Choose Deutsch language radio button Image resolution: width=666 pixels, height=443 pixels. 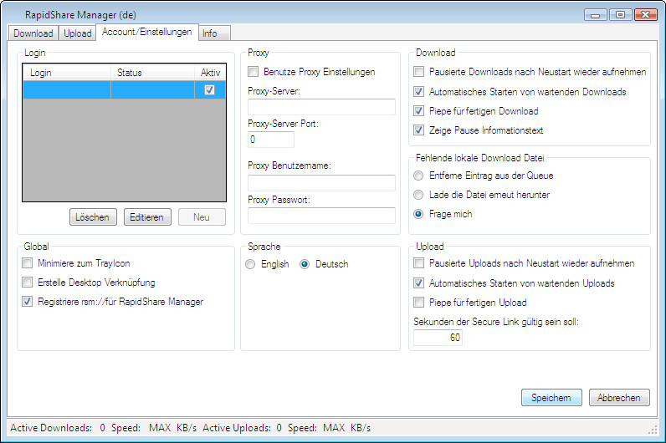point(305,264)
